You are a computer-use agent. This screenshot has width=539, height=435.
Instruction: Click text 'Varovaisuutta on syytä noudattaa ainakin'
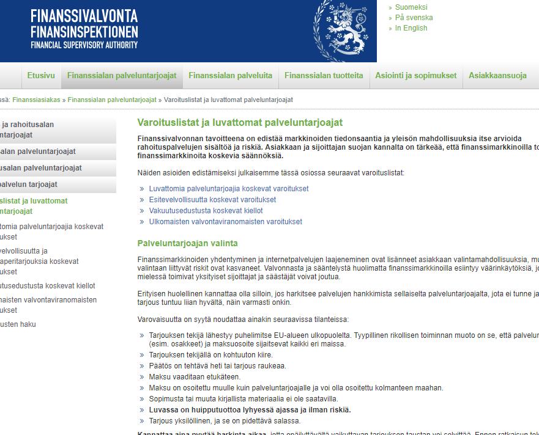click(243, 320)
